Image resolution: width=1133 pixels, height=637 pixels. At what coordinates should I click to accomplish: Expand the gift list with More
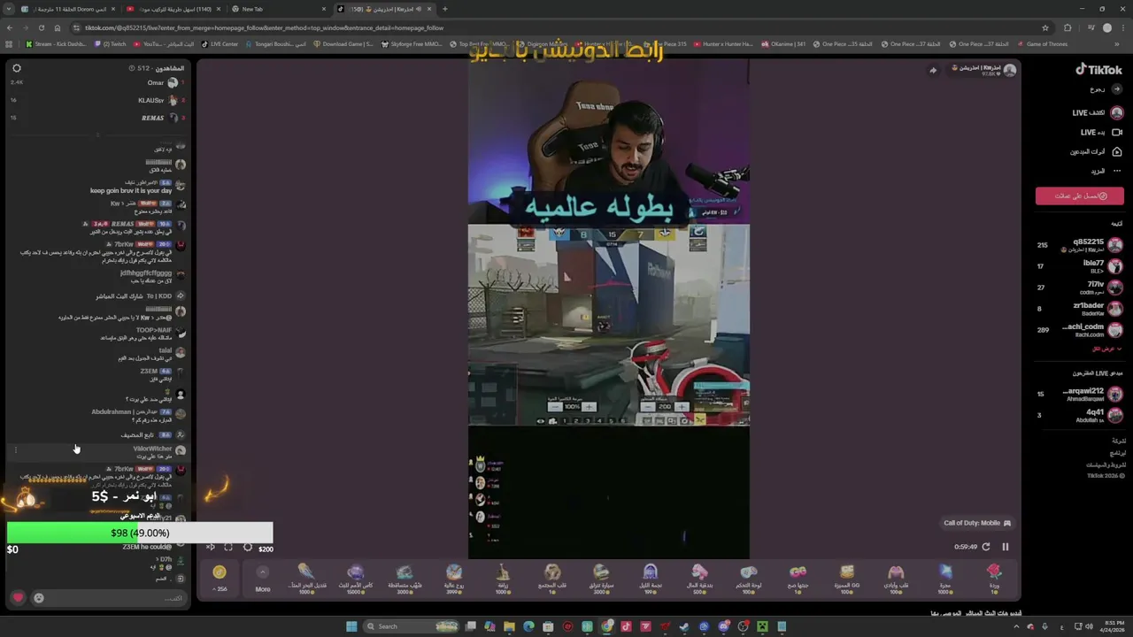(x=263, y=578)
